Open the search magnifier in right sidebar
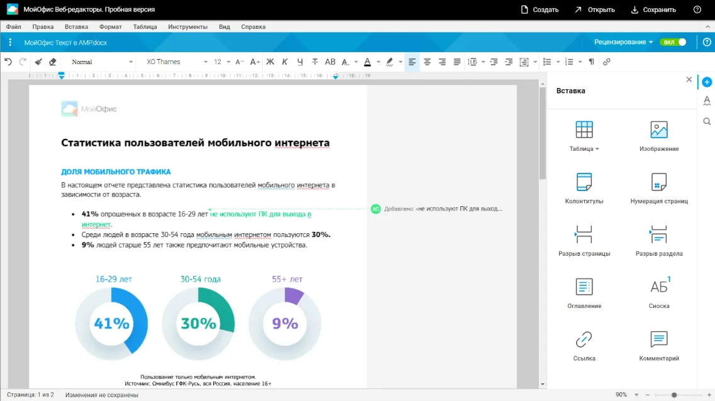The width and height of the screenshot is (715, 401). pos(707,121)
